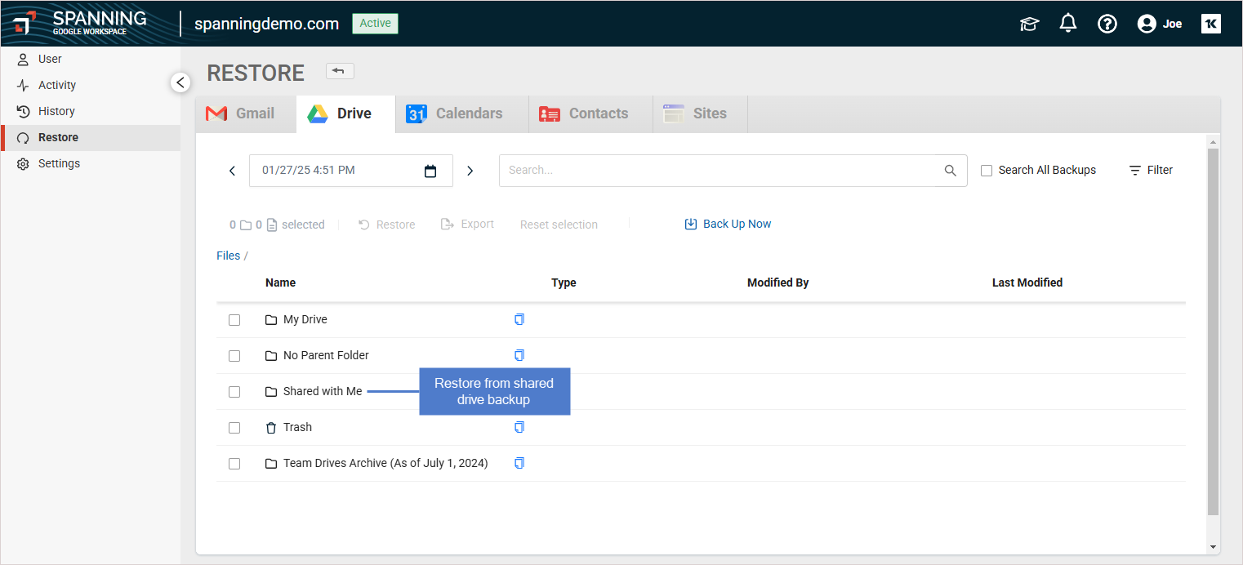This screenshot has width=1243, height=565.
Task: Click the vertical scrollbar thumb
Action: coord(1213,331)
